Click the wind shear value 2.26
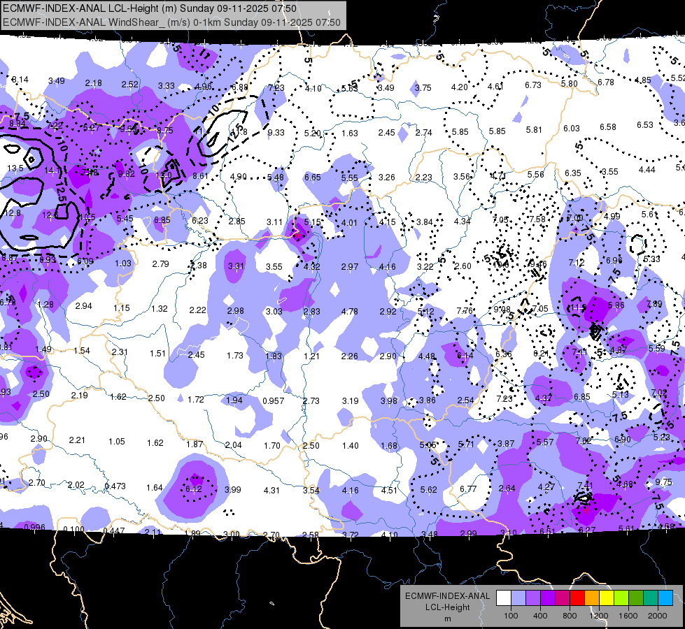Screen dimensions: 685x629 (349, 356)
